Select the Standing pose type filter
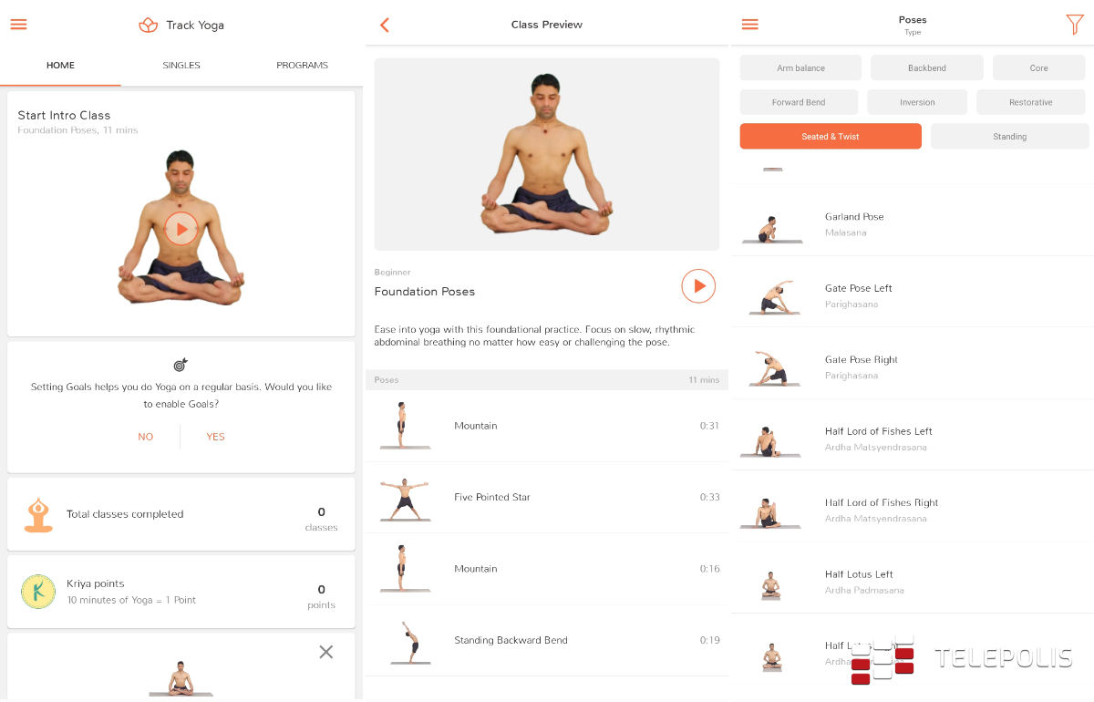 coord(1009,137)
